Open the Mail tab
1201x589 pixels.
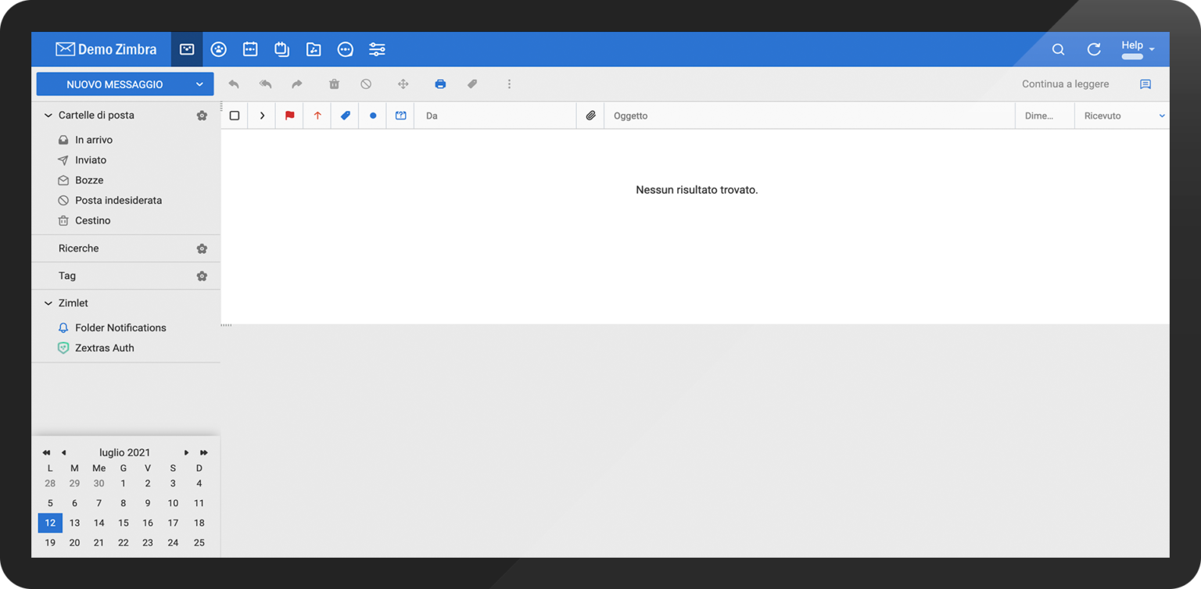tap(187, 49)
